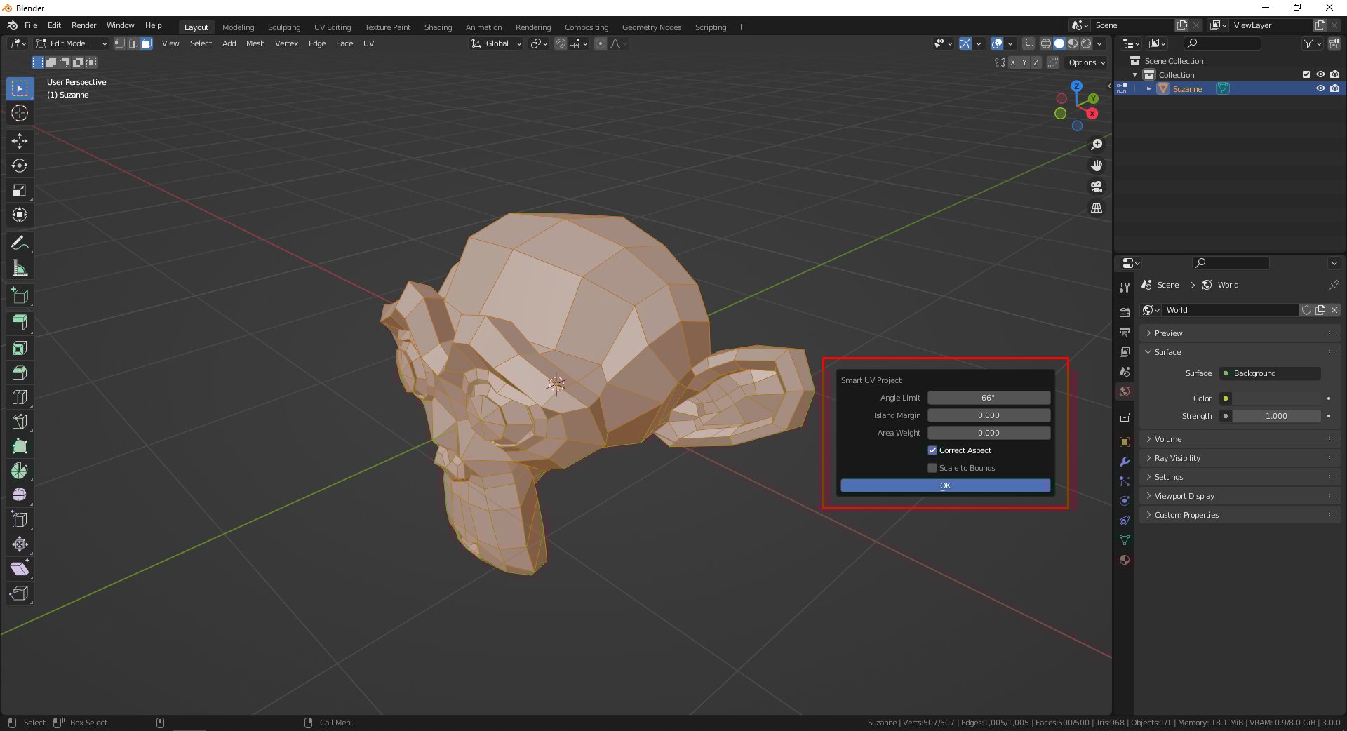Screen dimensions: 1347x731
Task: Uncheck the Correct Aspect option
Action: tap(932, 450)
